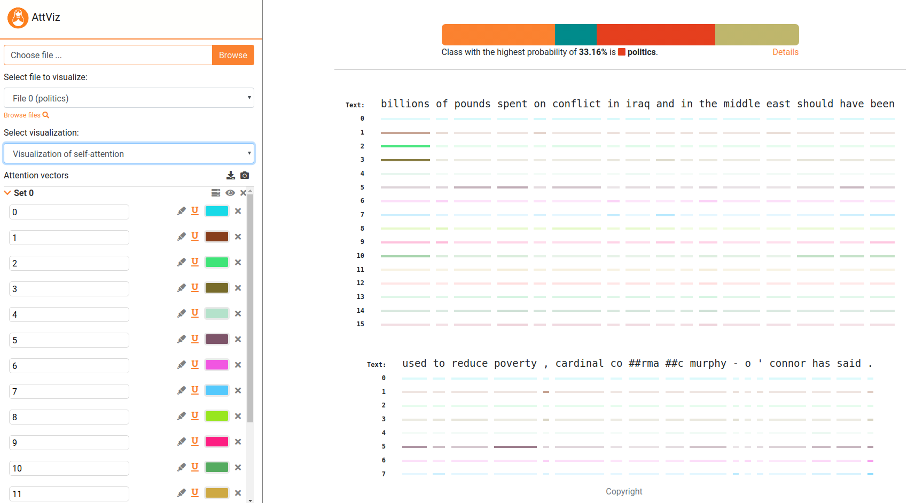
Task: Click the AttViz logo icon
Action: (18, 18)
